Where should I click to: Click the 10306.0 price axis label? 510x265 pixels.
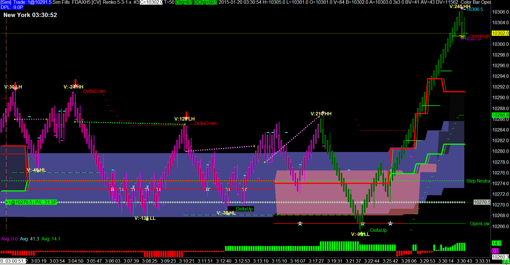coord(500,12)
